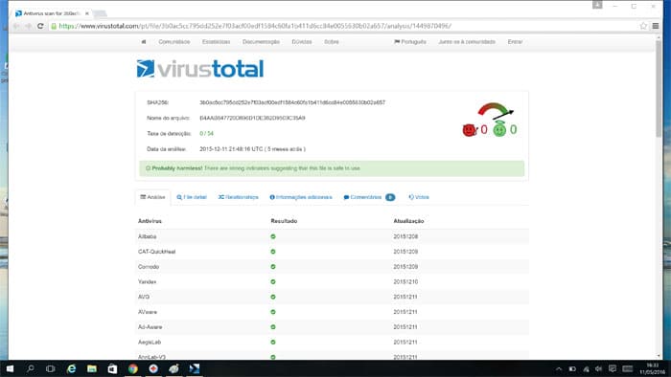Click the AVG green result checkmark
671x377 pixels.
pos(273,297)
